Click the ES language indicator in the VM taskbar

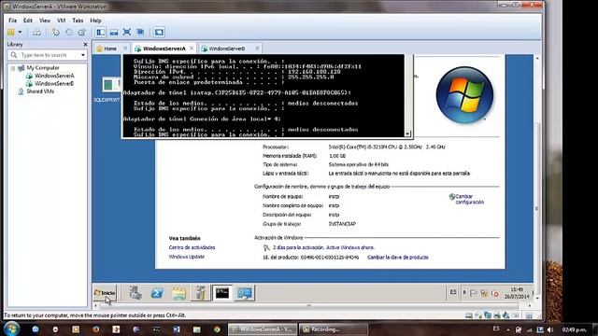(x=452, y=292)
